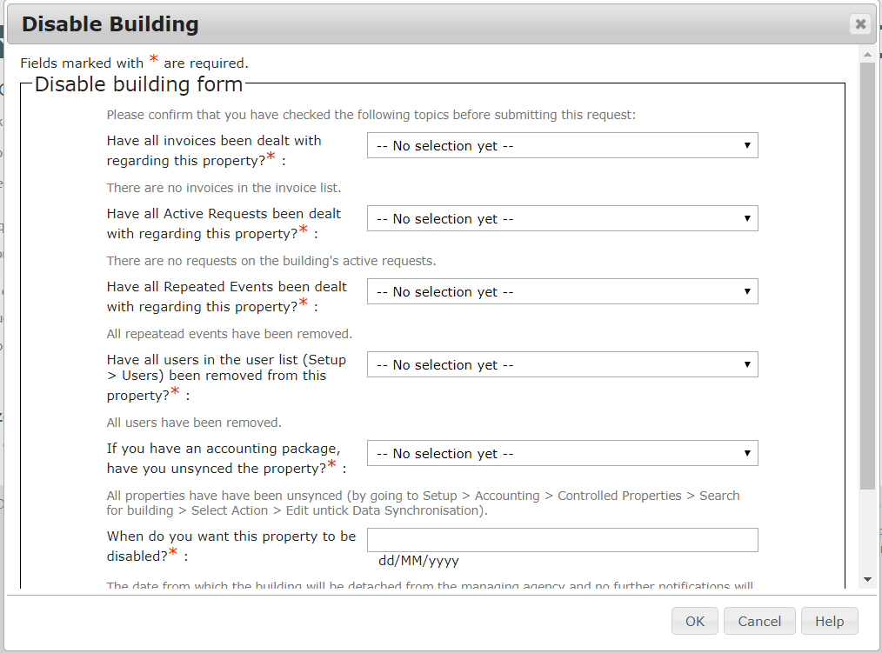Expand the accounting package unsynced dropdown
The width and height of the screenshot is (882, 653).
coord(562,454)
